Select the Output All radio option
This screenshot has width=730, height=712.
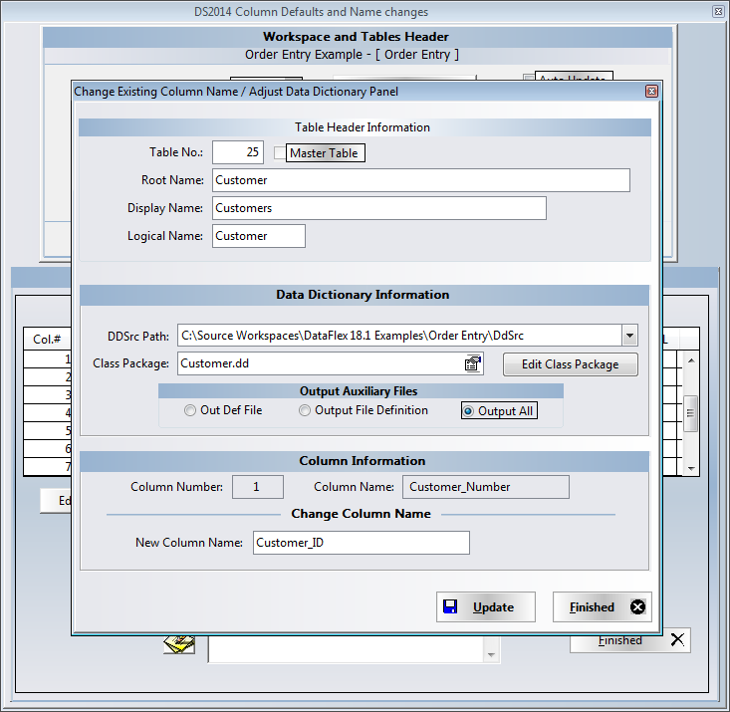pos(468,410)
